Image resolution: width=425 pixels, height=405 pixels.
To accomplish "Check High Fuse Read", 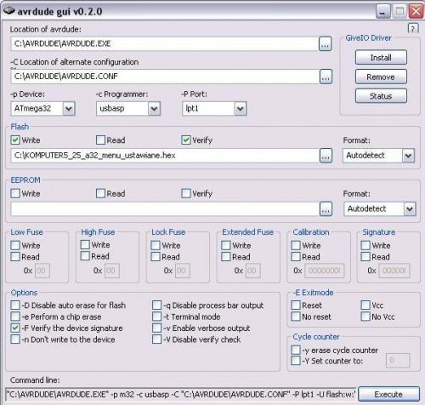I will point(85,256).
